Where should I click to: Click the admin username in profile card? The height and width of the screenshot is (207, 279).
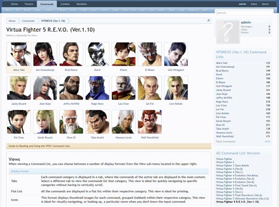coord(246,23)
